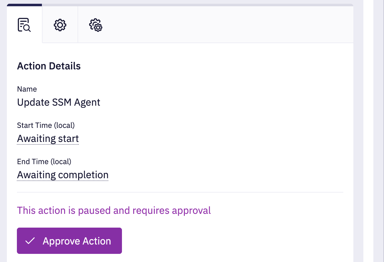Click the word Approve on the purple button

[61, 241]
